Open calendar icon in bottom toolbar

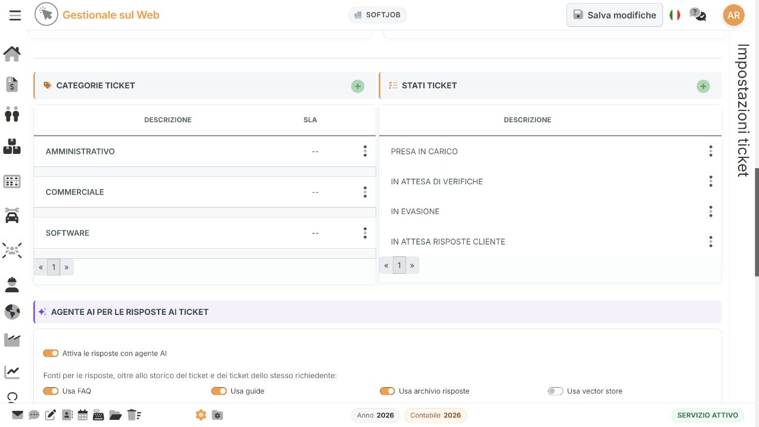pyautogui.click(x=83, y=415)
